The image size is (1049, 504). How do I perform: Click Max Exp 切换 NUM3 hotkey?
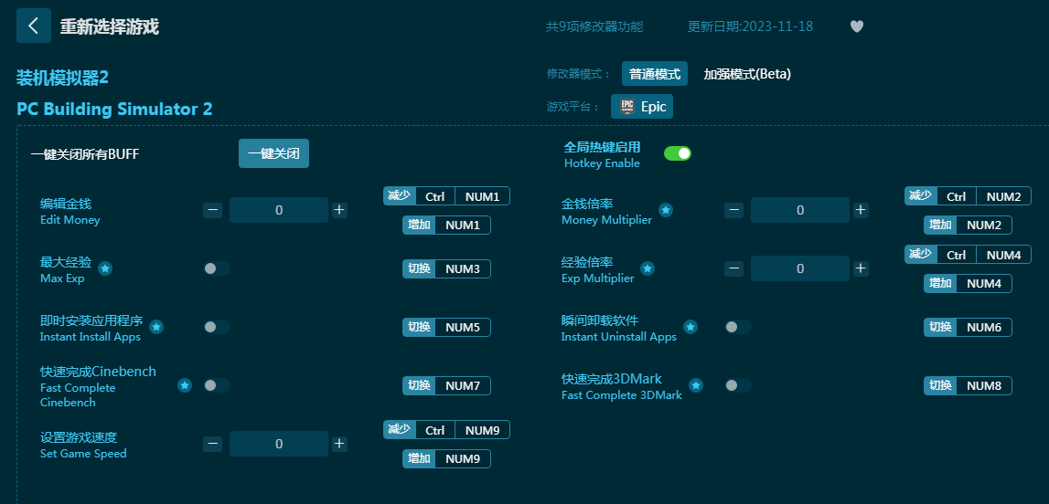pyautogui.click(x=446, y=269)
